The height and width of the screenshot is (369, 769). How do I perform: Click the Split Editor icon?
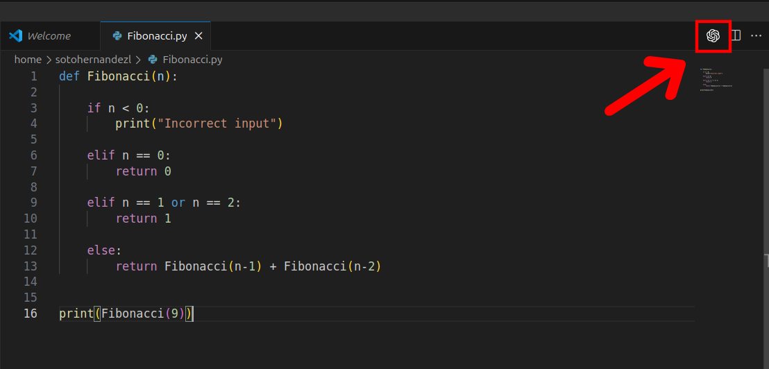point(736,35)
